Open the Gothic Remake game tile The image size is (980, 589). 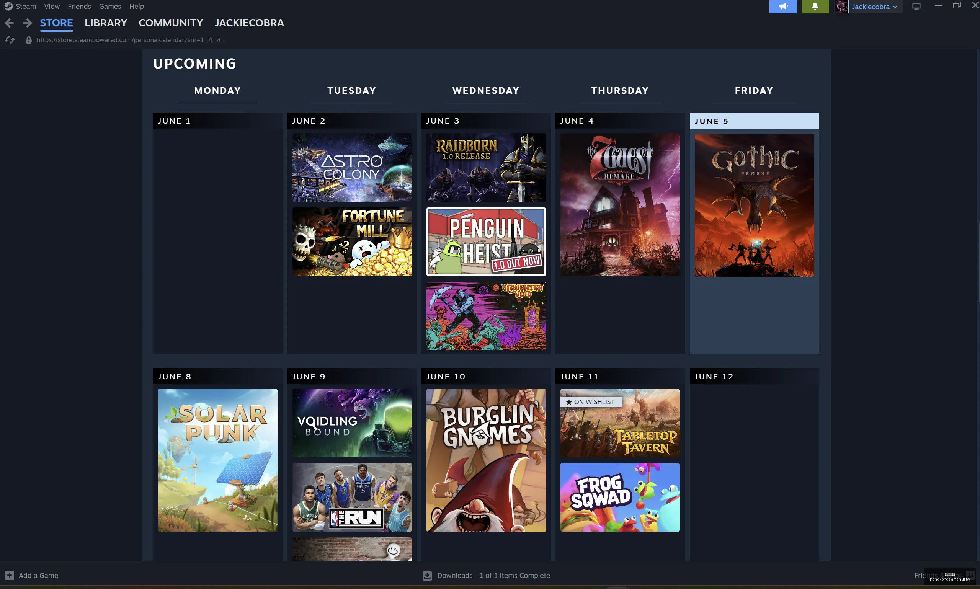(754, 205)
